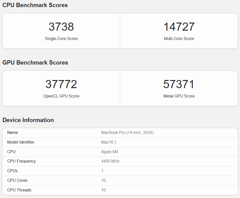Select the OpenCL GPU Score 37772
This screenshot has width=240, height=198.
pyautogui.click(x=61, y=84)
